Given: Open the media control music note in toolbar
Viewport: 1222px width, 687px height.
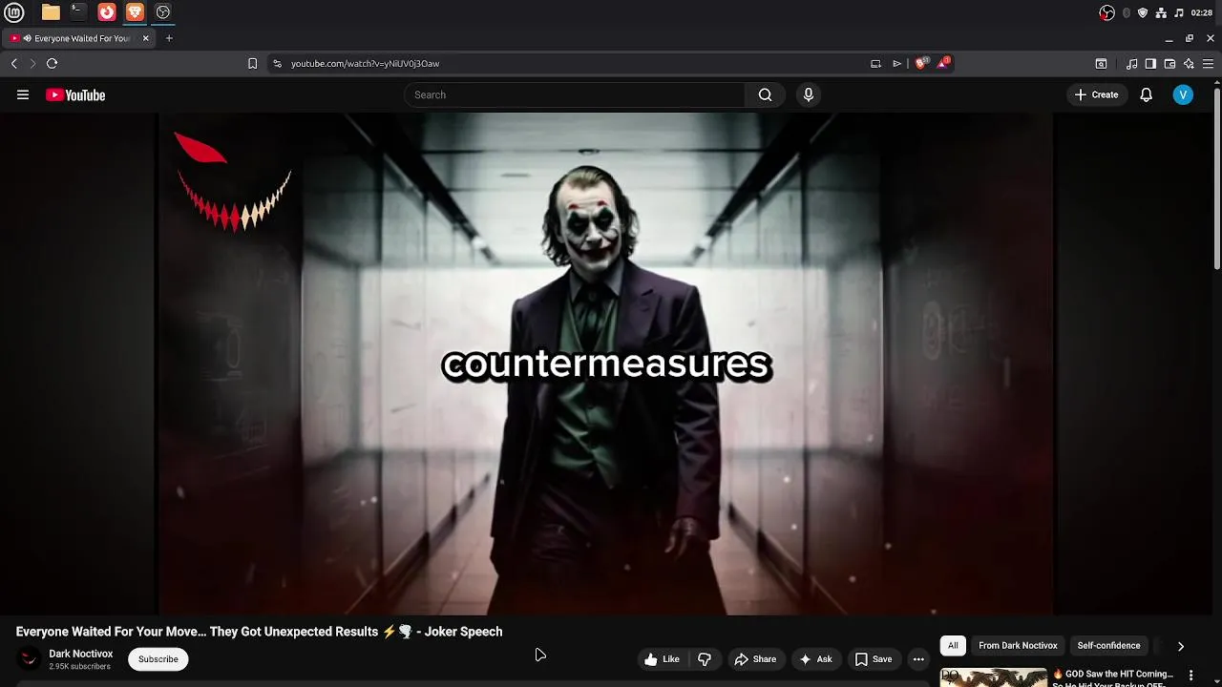Looking at the screenshot, I should tap(1131, 63).
